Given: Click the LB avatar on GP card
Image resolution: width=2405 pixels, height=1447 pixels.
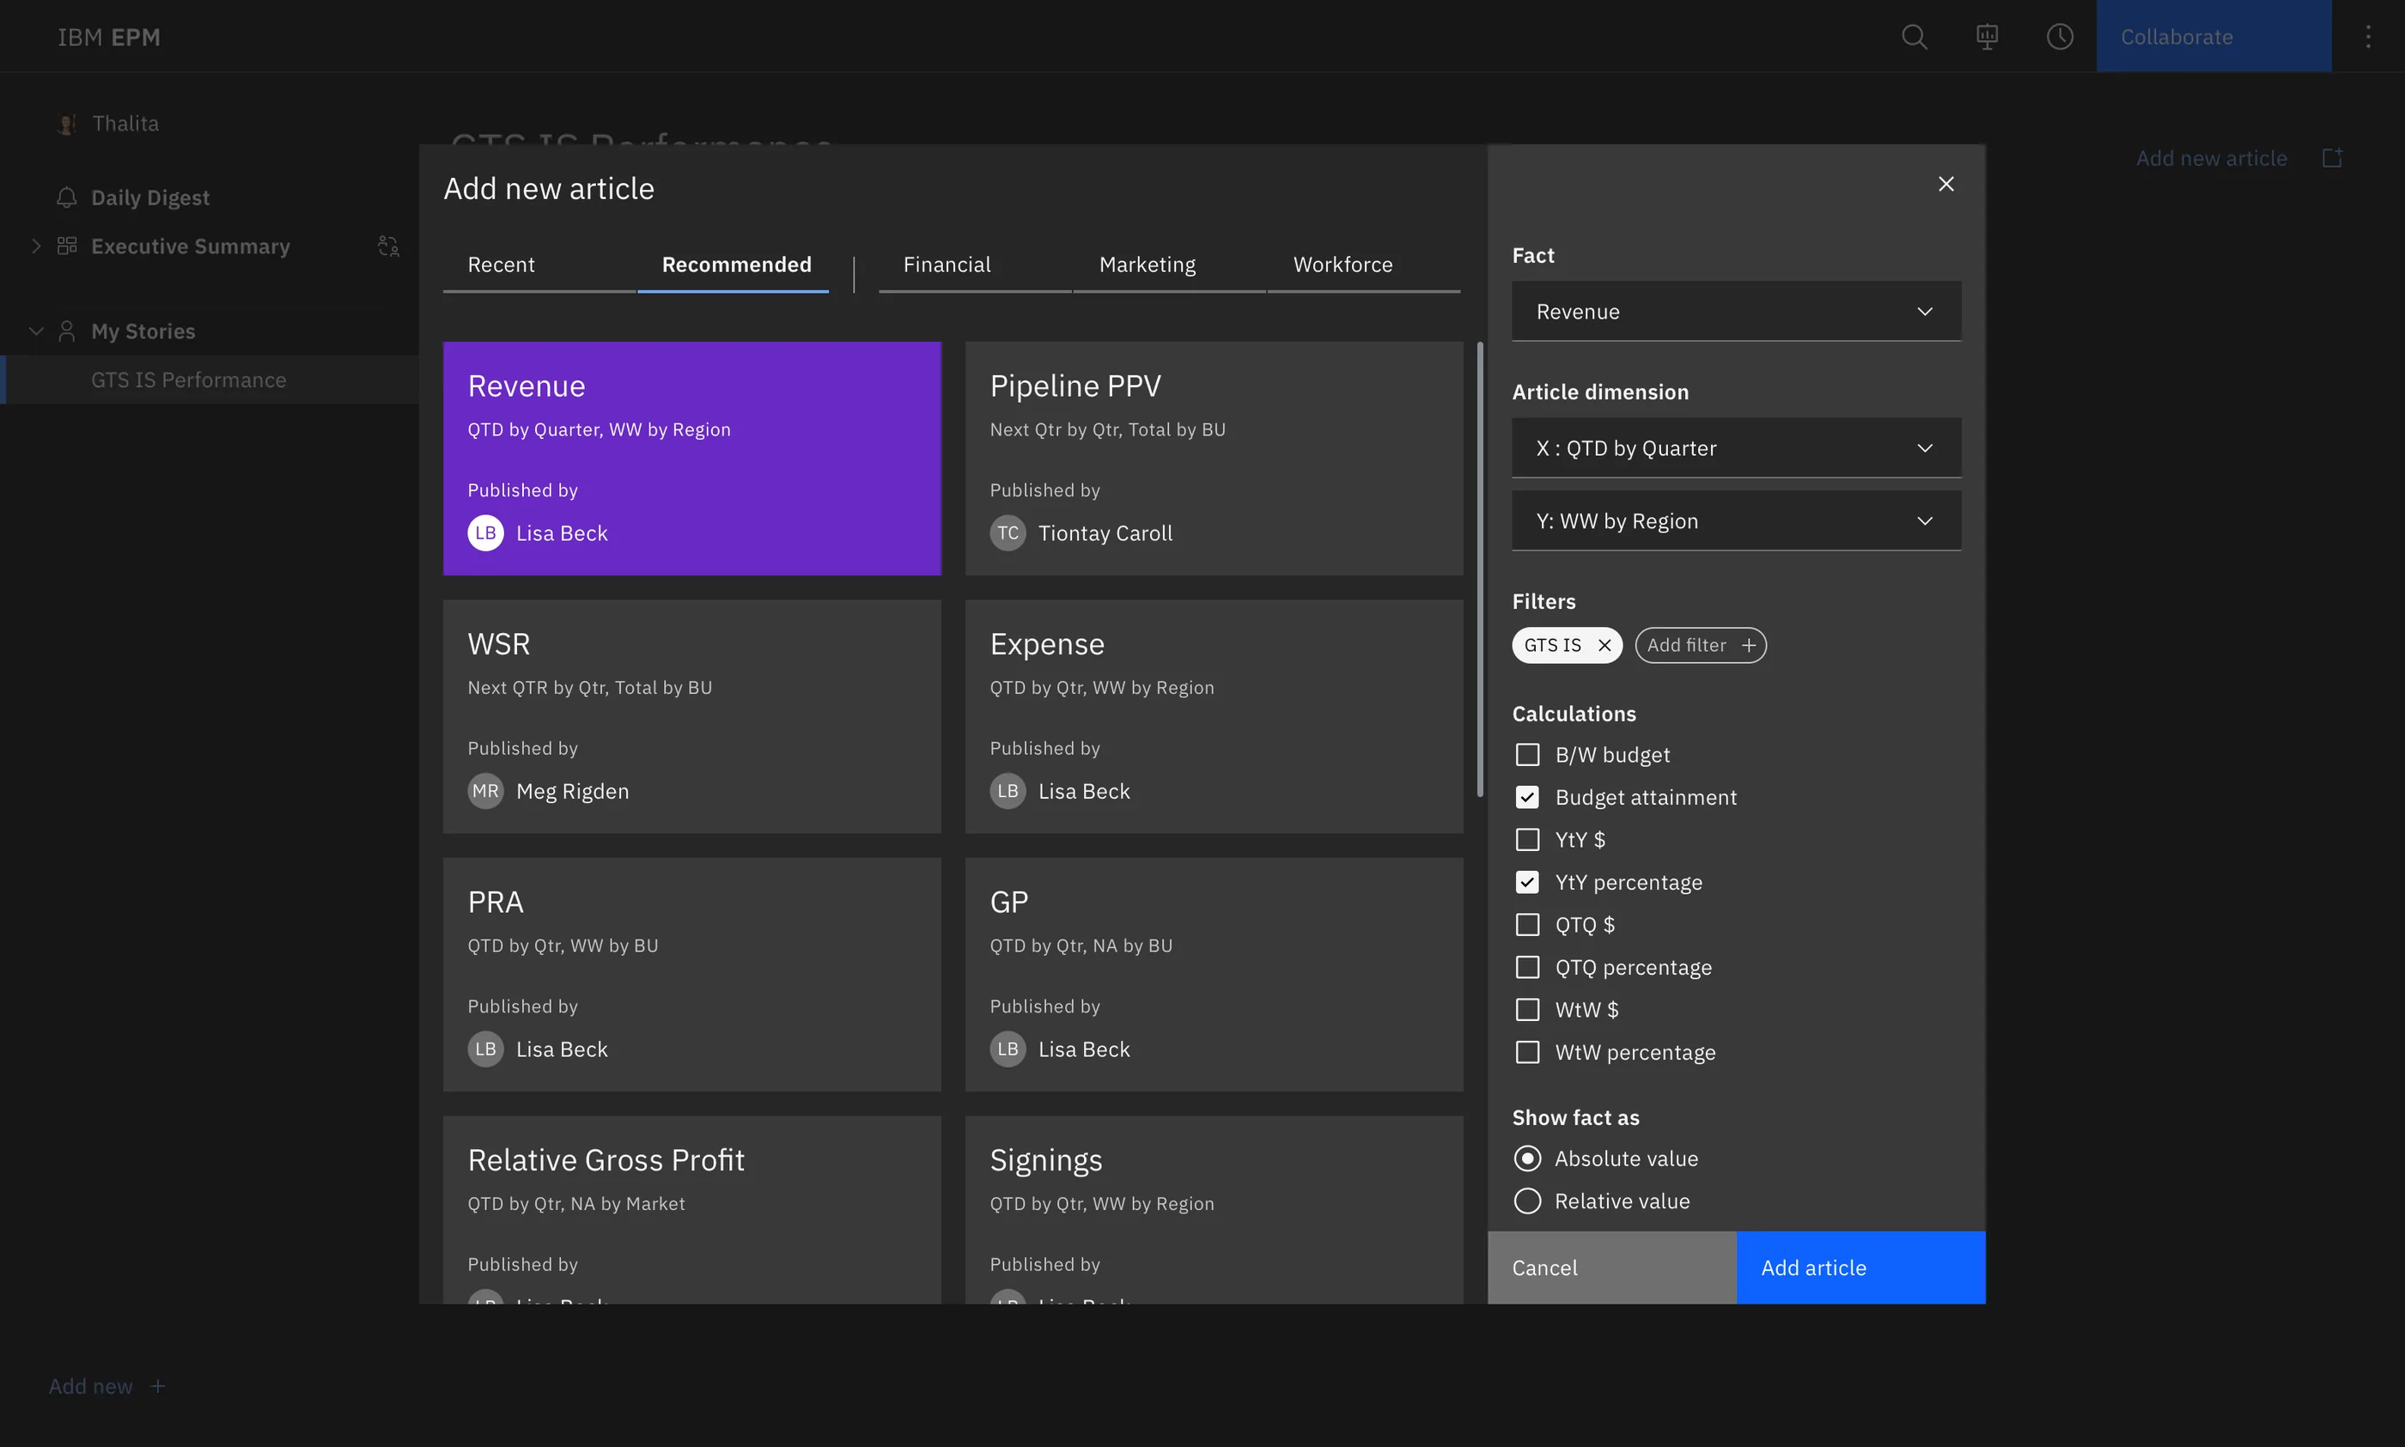Looking at the screenshot, I should point(1008,1049).
